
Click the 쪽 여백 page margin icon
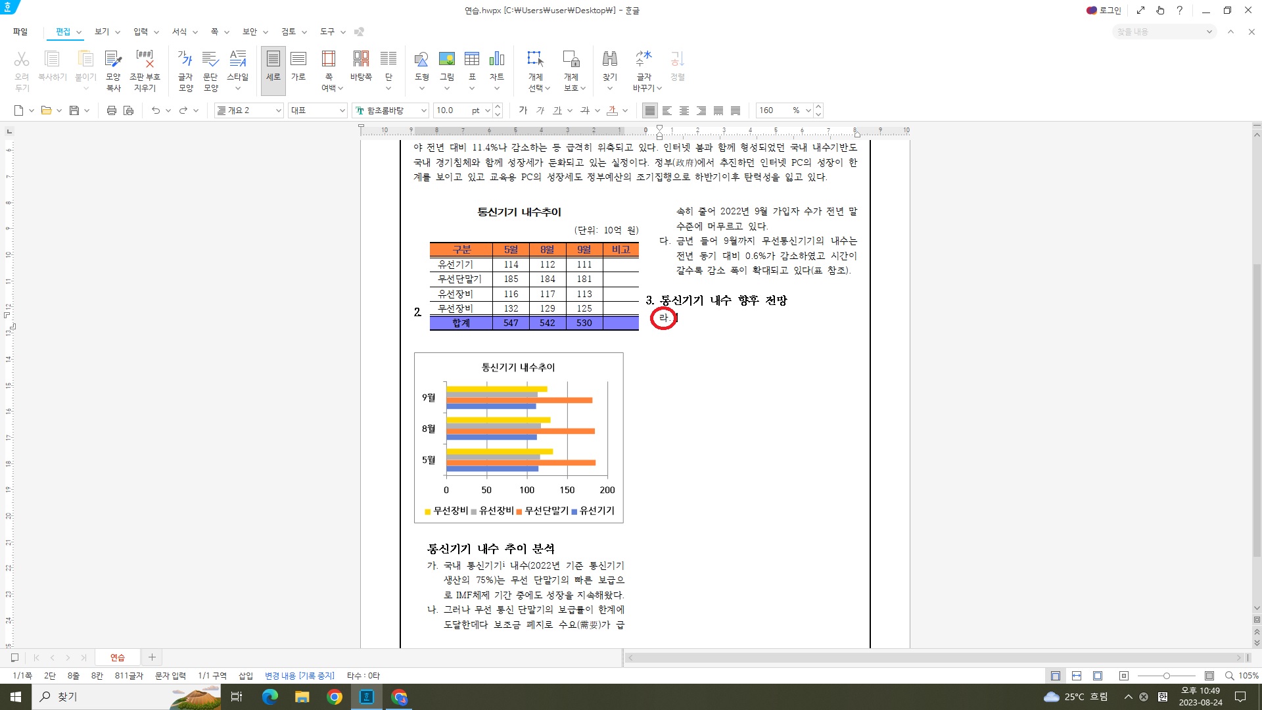(x=329, y=59)
